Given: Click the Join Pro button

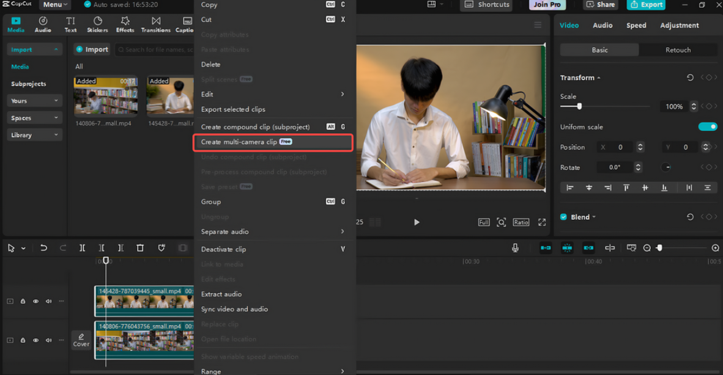Looking at the screenshot, I should coord(547,5).
